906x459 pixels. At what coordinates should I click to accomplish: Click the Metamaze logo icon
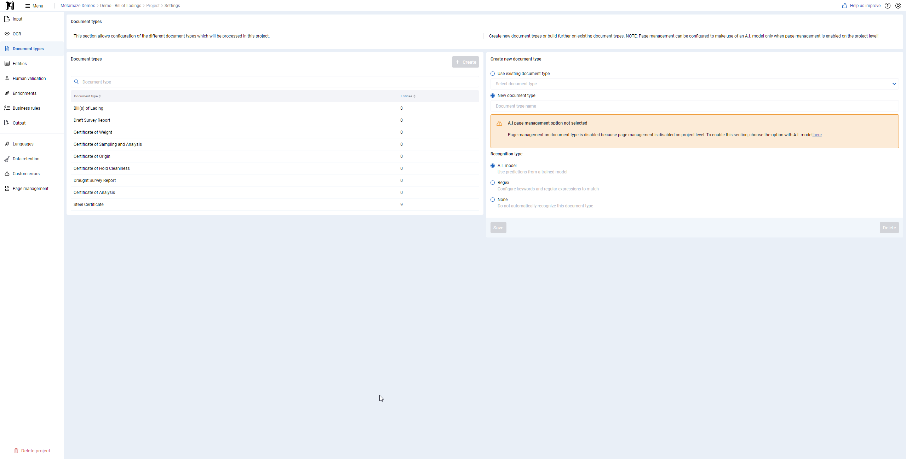(10, 6)
